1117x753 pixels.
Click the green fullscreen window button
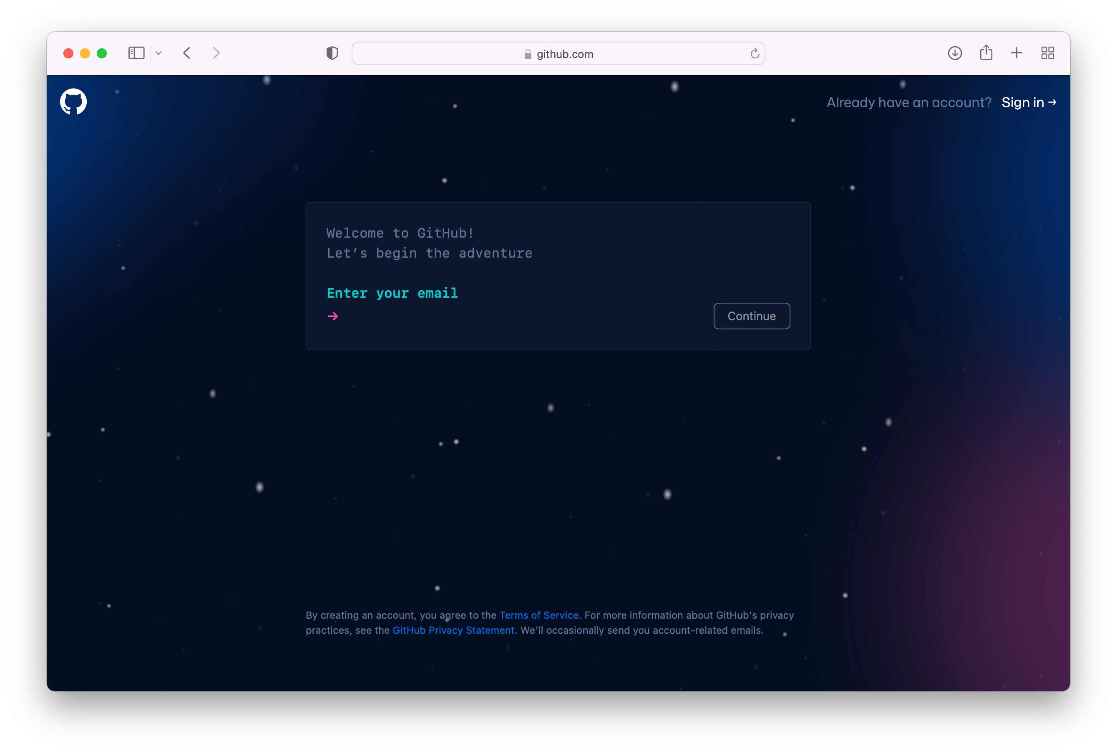click(x=101, y=53)
